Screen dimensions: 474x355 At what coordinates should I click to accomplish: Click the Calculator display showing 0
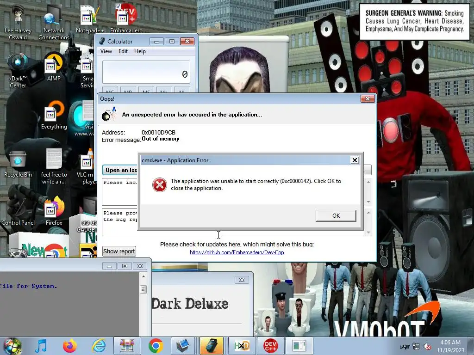(146, 73)
